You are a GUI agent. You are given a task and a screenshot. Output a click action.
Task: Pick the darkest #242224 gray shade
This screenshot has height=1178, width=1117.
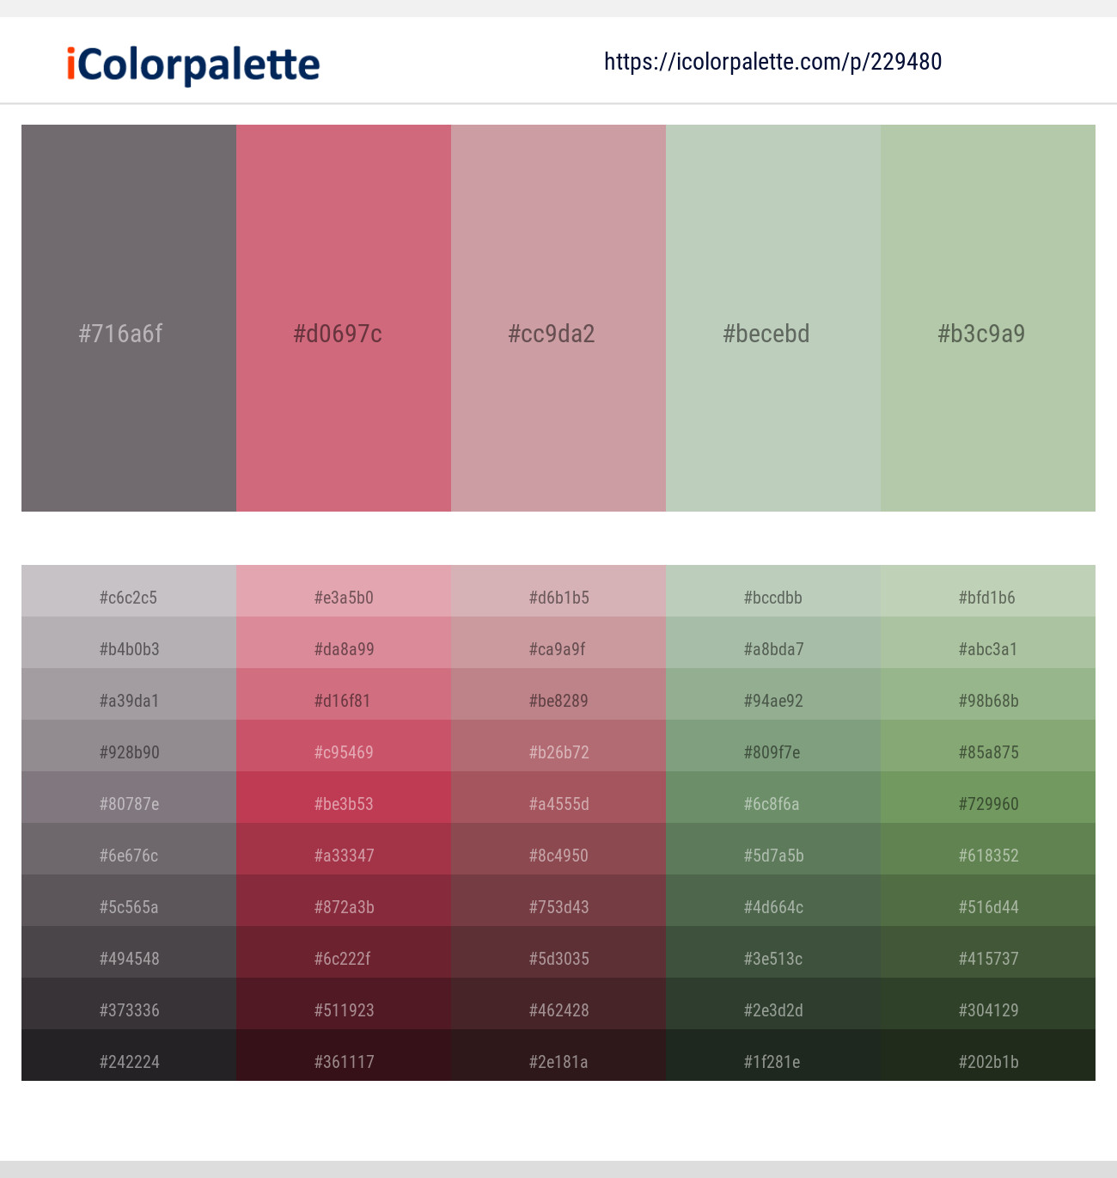point(129,1055)
